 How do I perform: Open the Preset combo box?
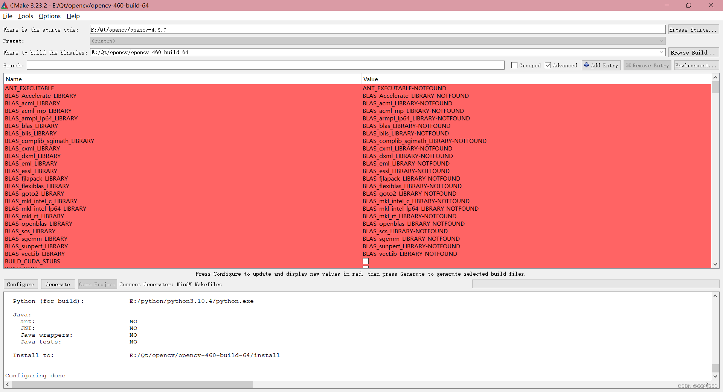point(378,41)
